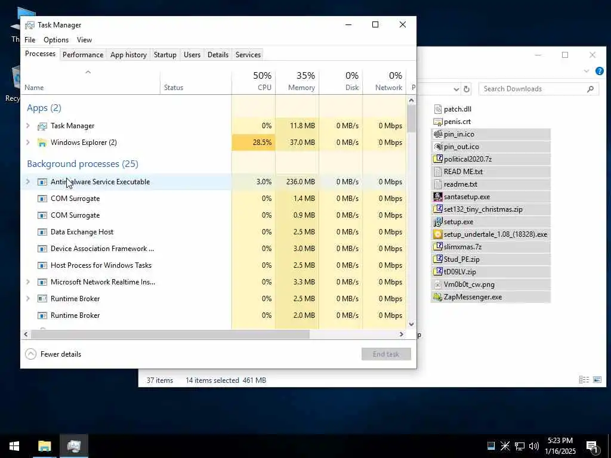Select the santasetup.exe icon
This screenshot has height=458, width=611.
click(438, 197)
